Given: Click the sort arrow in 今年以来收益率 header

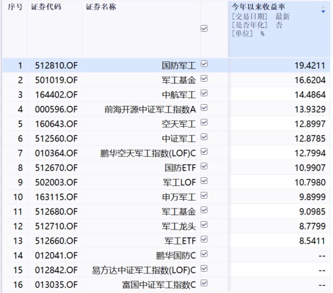Looking at the screenshot, I should [323, 10].
